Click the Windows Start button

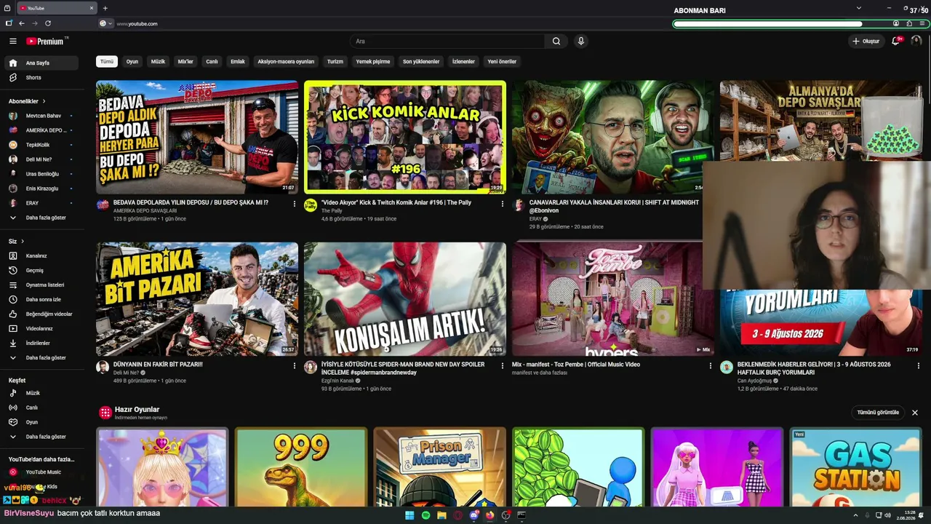click(x=409, y=515)
